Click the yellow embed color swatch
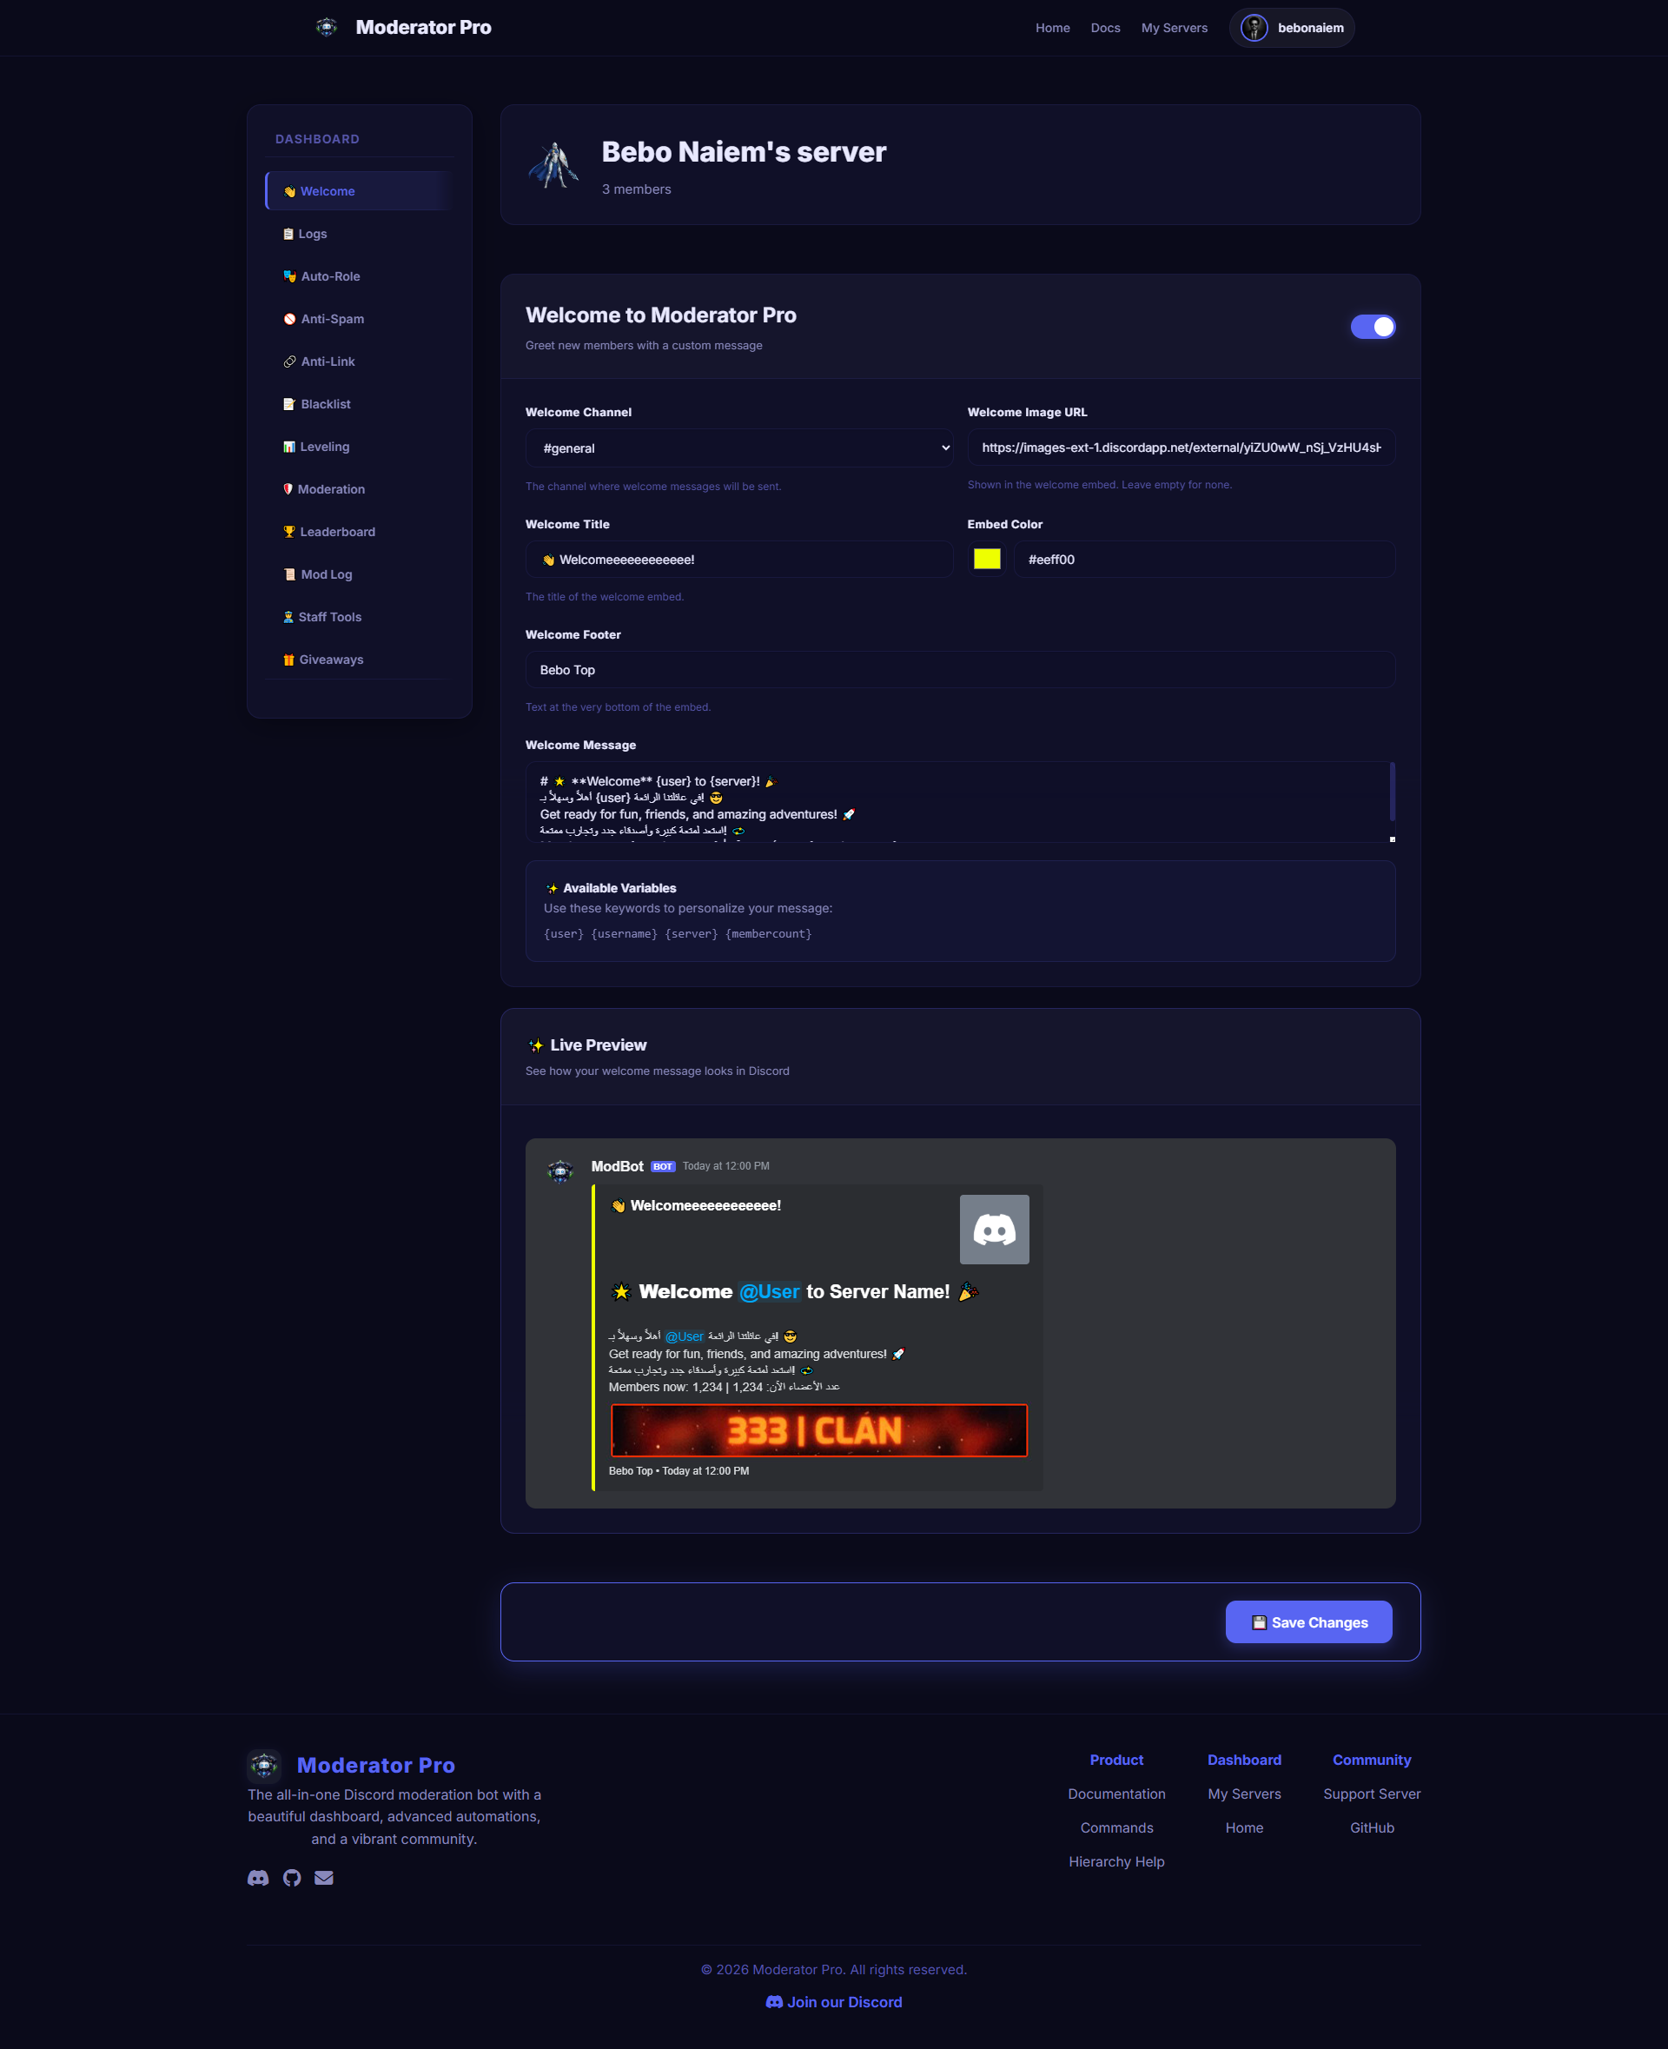This screenshot has height=2049, width=1668. click(x=987, y=560)
